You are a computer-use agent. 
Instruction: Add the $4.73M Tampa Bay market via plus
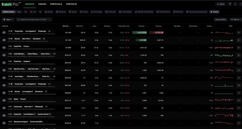238,32
